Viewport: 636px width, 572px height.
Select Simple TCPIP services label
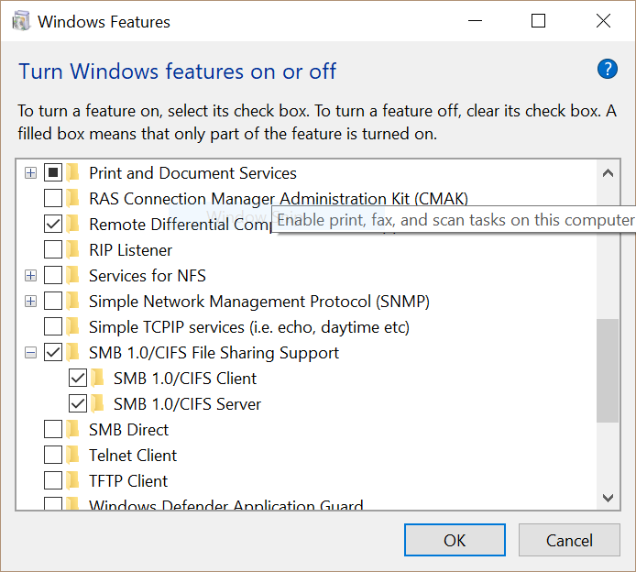click(x=249, y=327)
